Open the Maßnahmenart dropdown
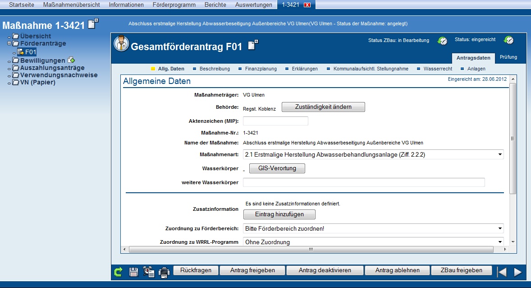Screen dimensions: 531x288 (x=373, y=154)
